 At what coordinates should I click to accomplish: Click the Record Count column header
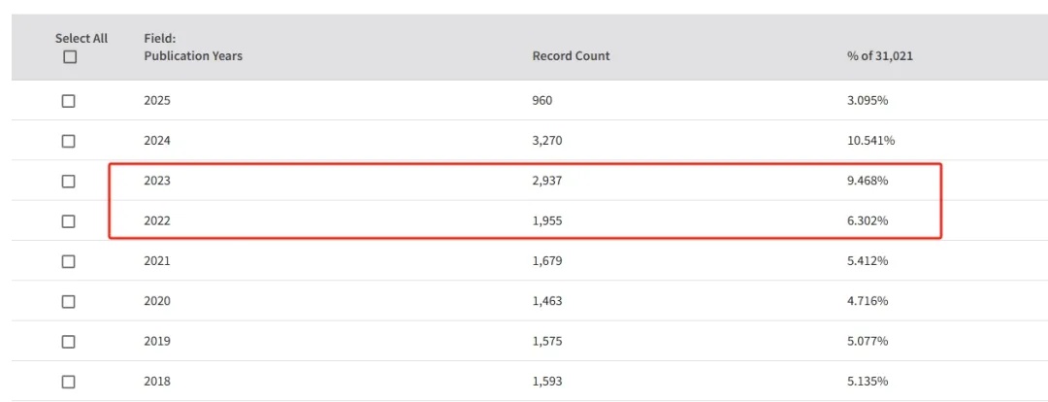pos(571,56)
